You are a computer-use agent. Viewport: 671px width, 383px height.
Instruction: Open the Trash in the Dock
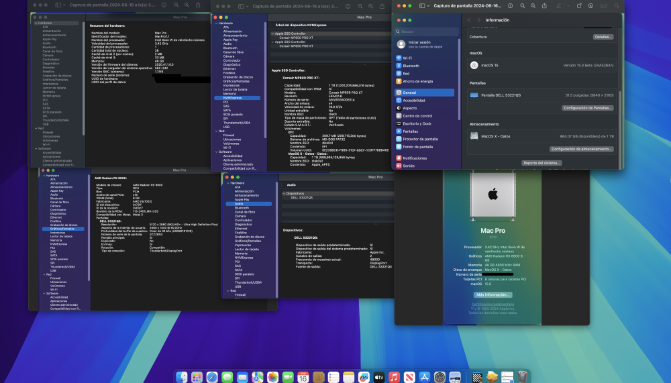tap(523, 377)
